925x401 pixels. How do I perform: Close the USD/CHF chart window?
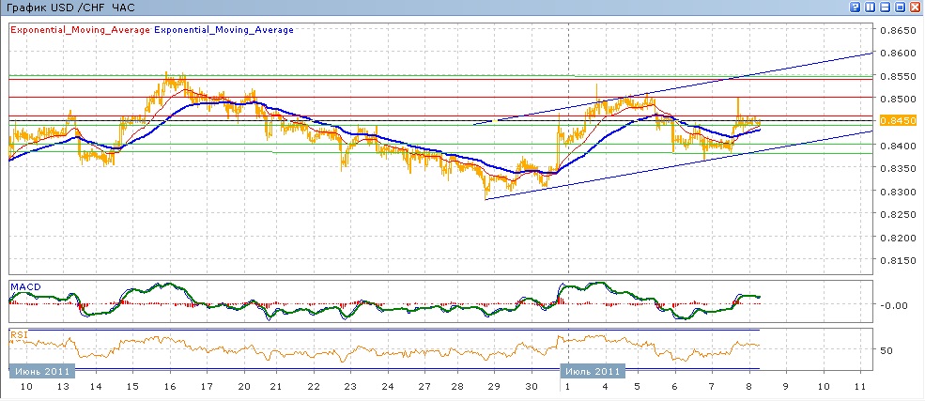point(915,7)
